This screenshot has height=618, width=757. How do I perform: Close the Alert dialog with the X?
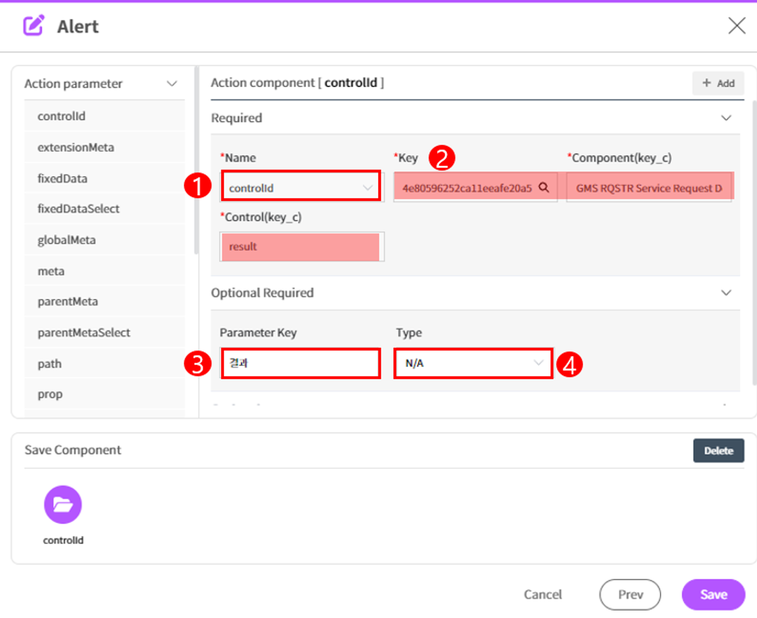pos(737,25)
